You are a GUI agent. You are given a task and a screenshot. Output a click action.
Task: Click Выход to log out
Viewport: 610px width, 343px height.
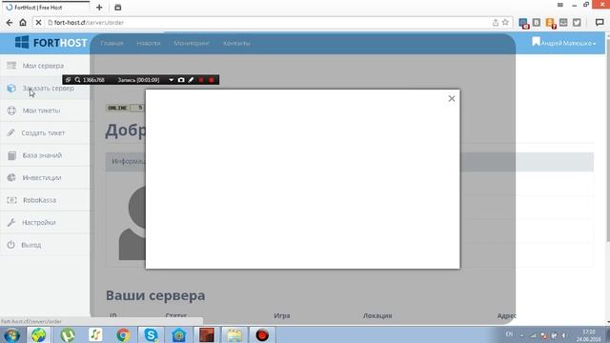coord(45,245)
